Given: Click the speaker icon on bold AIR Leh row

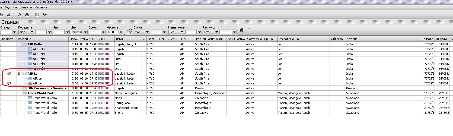Looking at the screenshot, I should coord(9,74).
